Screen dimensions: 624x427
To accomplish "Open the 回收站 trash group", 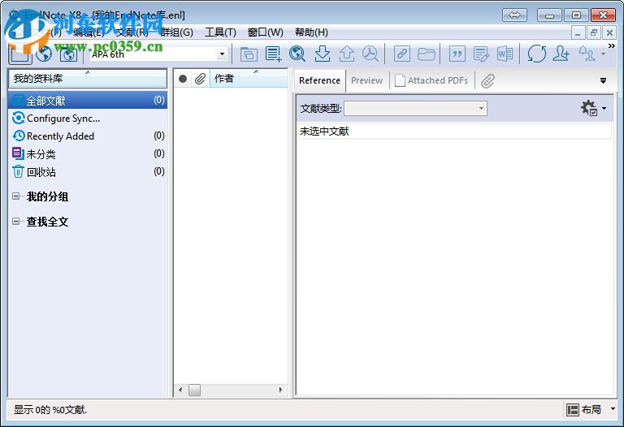I will [88, 172].
